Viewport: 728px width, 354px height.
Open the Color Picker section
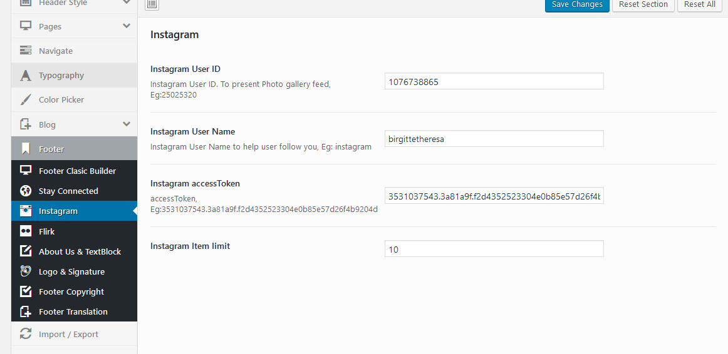[x=75, y=99]
